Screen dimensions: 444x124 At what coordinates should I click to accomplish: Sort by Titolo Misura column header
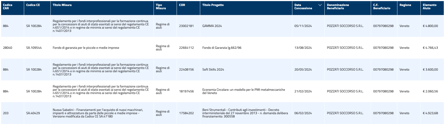(x=62, y=5)
